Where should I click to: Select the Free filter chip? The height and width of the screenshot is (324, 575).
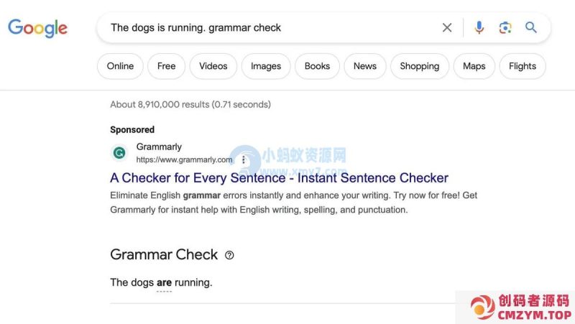click(166, 66)
